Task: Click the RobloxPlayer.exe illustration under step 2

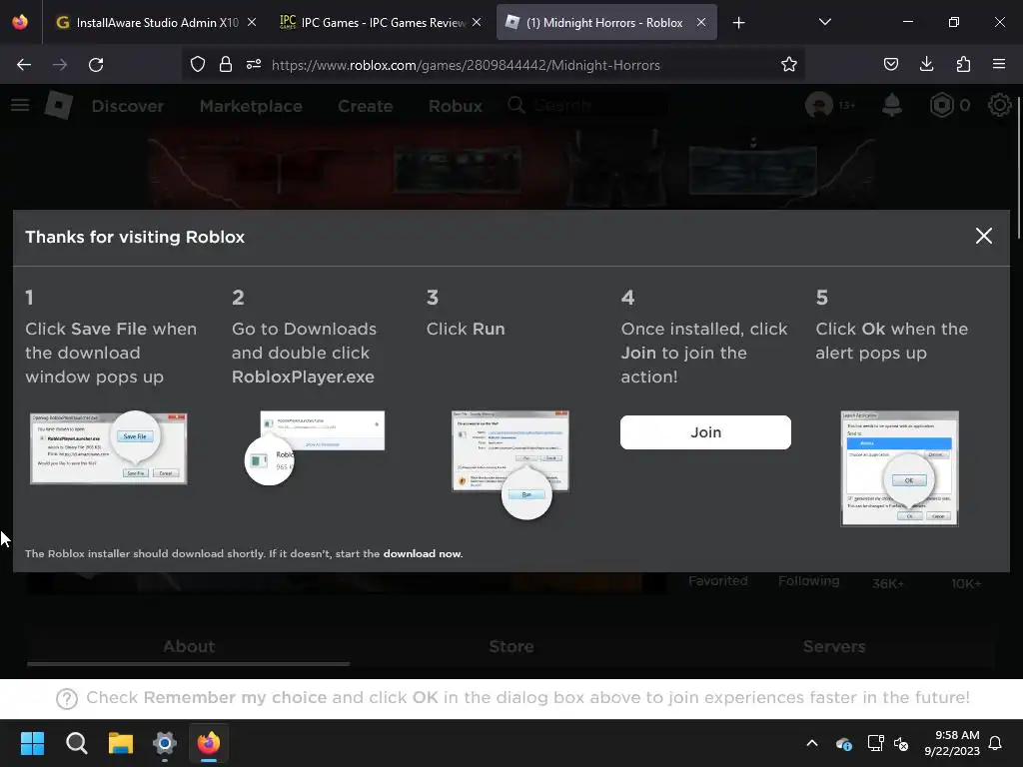Action: pos(315,447)
